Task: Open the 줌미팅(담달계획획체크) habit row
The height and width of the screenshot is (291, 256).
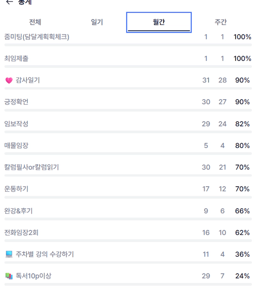Action: click(x=37, y=37)
